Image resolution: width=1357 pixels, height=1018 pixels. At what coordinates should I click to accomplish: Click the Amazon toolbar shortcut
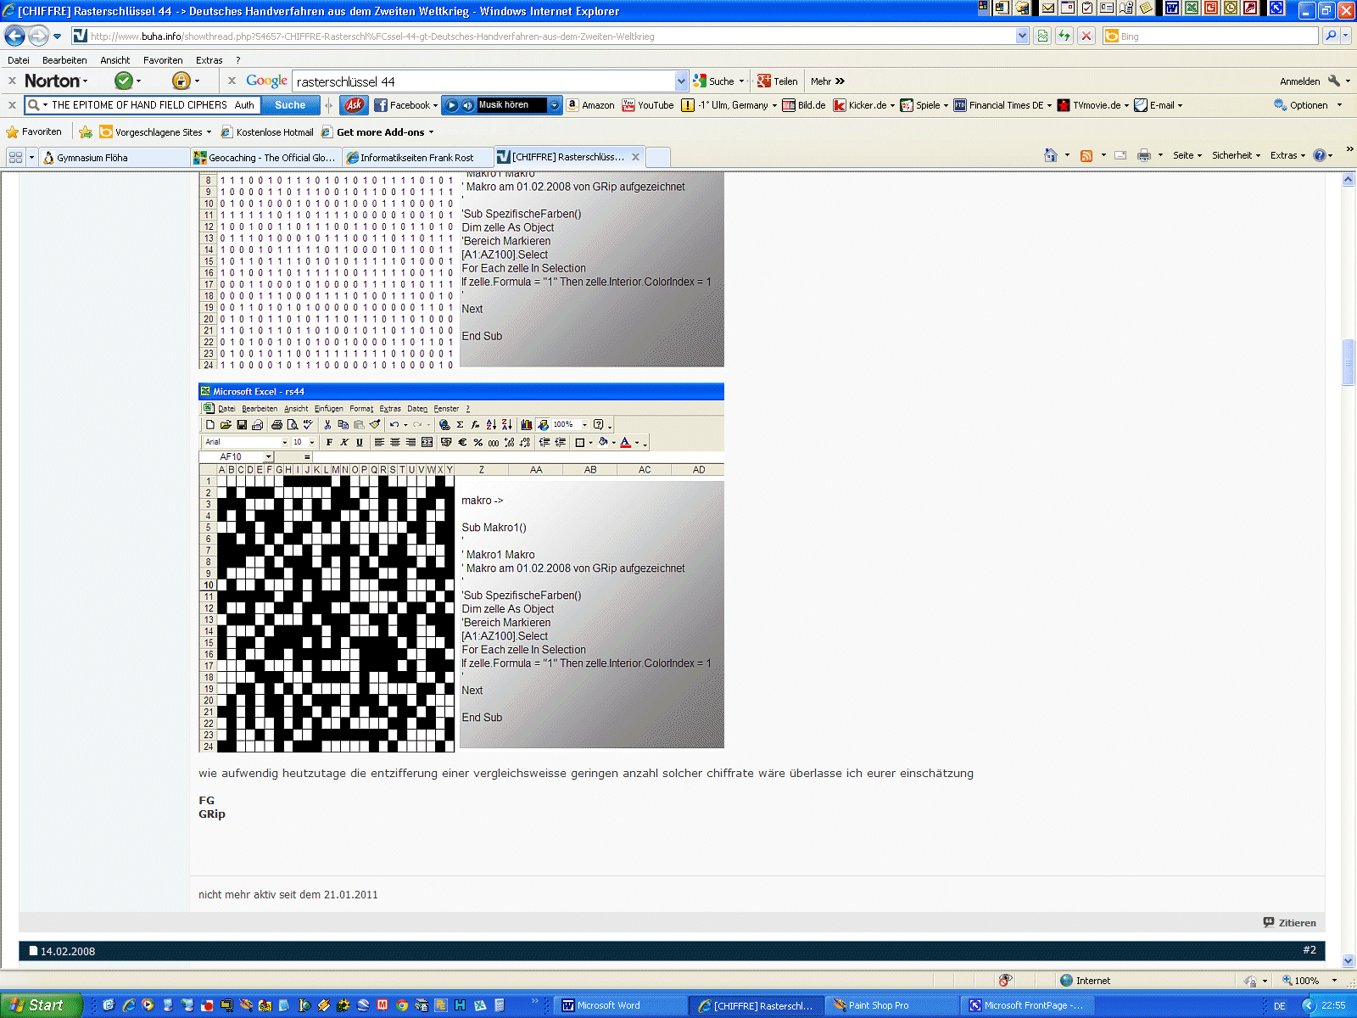[590, 105]
